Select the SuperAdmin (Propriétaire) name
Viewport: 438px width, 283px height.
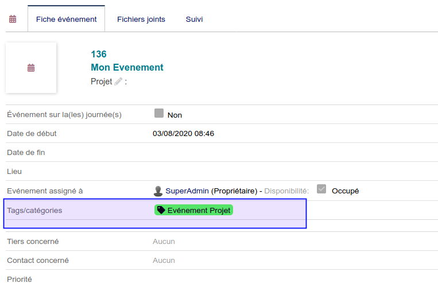211,191
